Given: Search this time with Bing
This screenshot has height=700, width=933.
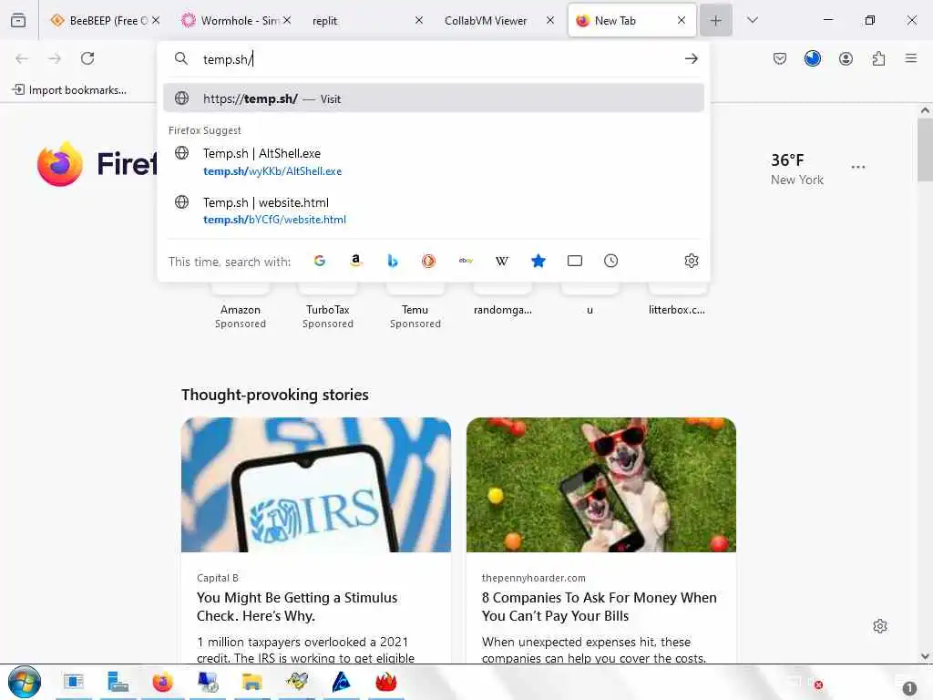Looking at the screenshot, I should [392, 261].
